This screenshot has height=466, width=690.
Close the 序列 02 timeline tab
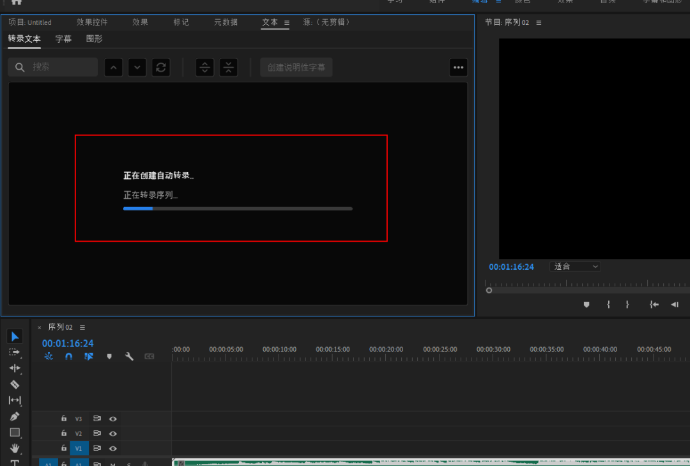(x=39, y=327)
